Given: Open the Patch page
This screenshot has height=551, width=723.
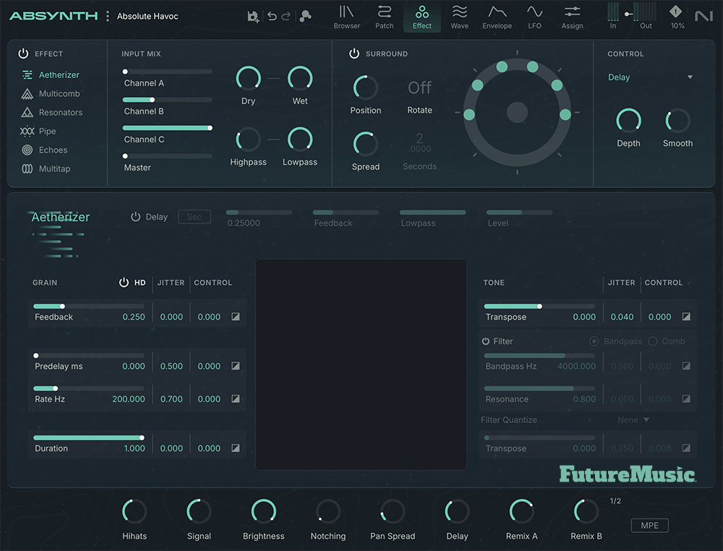Looking at the screenshot, I should coord(384,17).
